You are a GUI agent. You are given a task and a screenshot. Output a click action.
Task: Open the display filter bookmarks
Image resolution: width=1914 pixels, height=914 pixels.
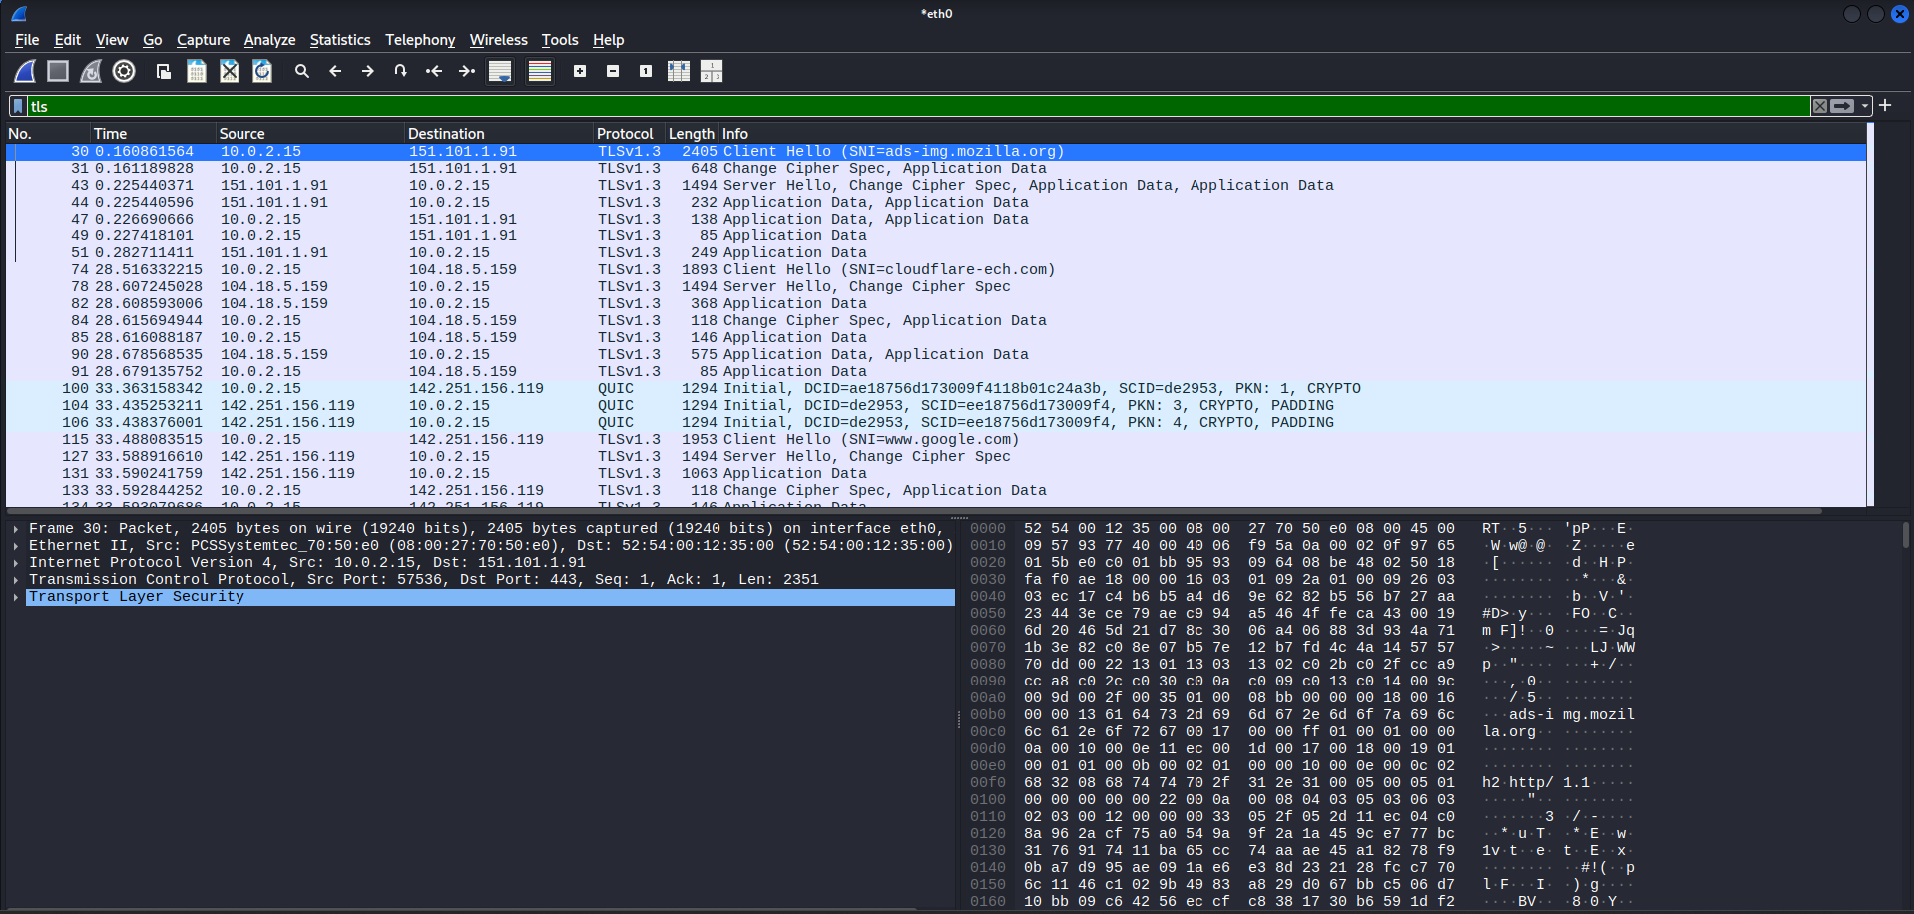(x=18, y=106)
